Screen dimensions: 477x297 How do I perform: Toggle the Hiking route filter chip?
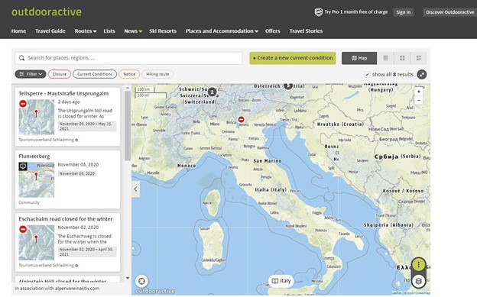click(x=157, y=74)
